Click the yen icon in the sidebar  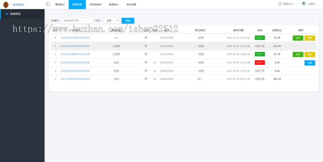pyautogui.click(x=6, y=14)
